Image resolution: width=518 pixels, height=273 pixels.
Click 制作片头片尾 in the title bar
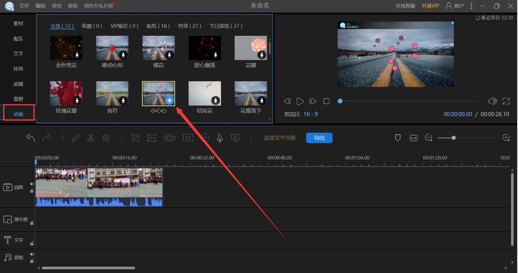coord(99,6)
